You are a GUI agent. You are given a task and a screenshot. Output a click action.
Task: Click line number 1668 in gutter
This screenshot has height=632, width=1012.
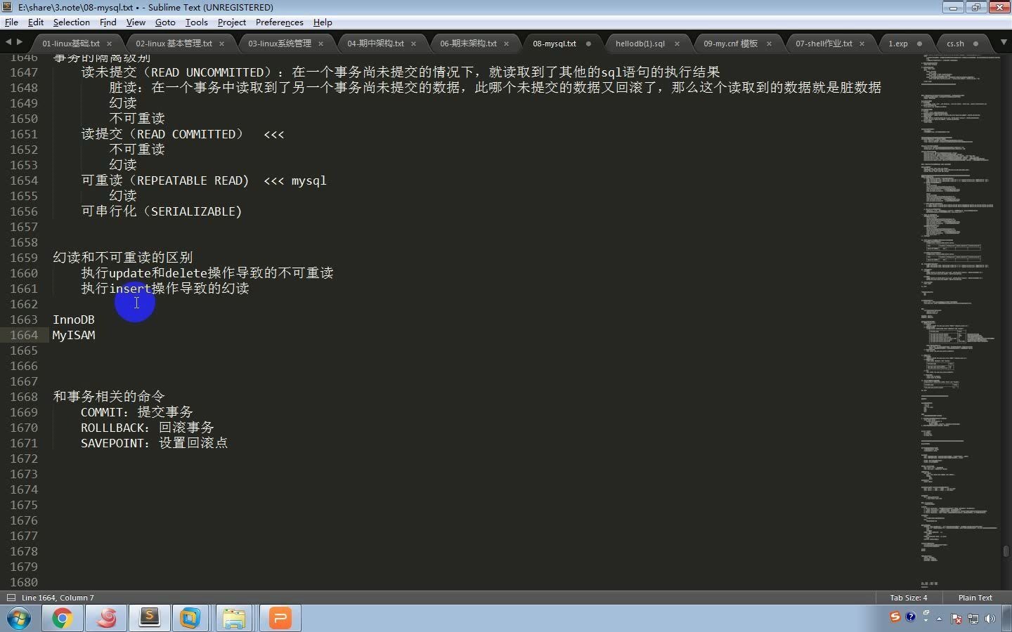(x=24, y=397)
